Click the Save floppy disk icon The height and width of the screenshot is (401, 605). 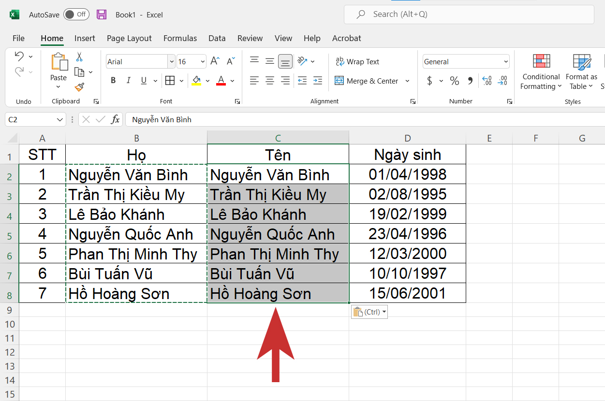tap(102, 14)
